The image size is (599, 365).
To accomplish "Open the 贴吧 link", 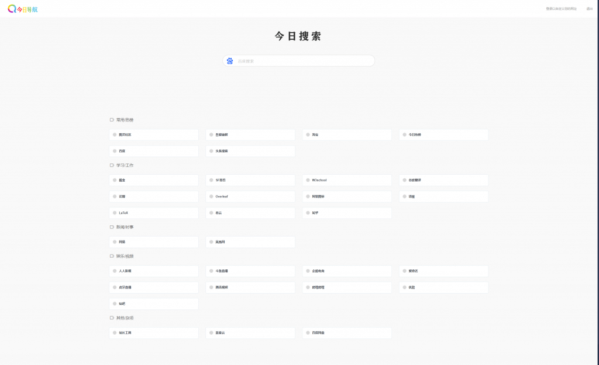I will coord(154,304).
